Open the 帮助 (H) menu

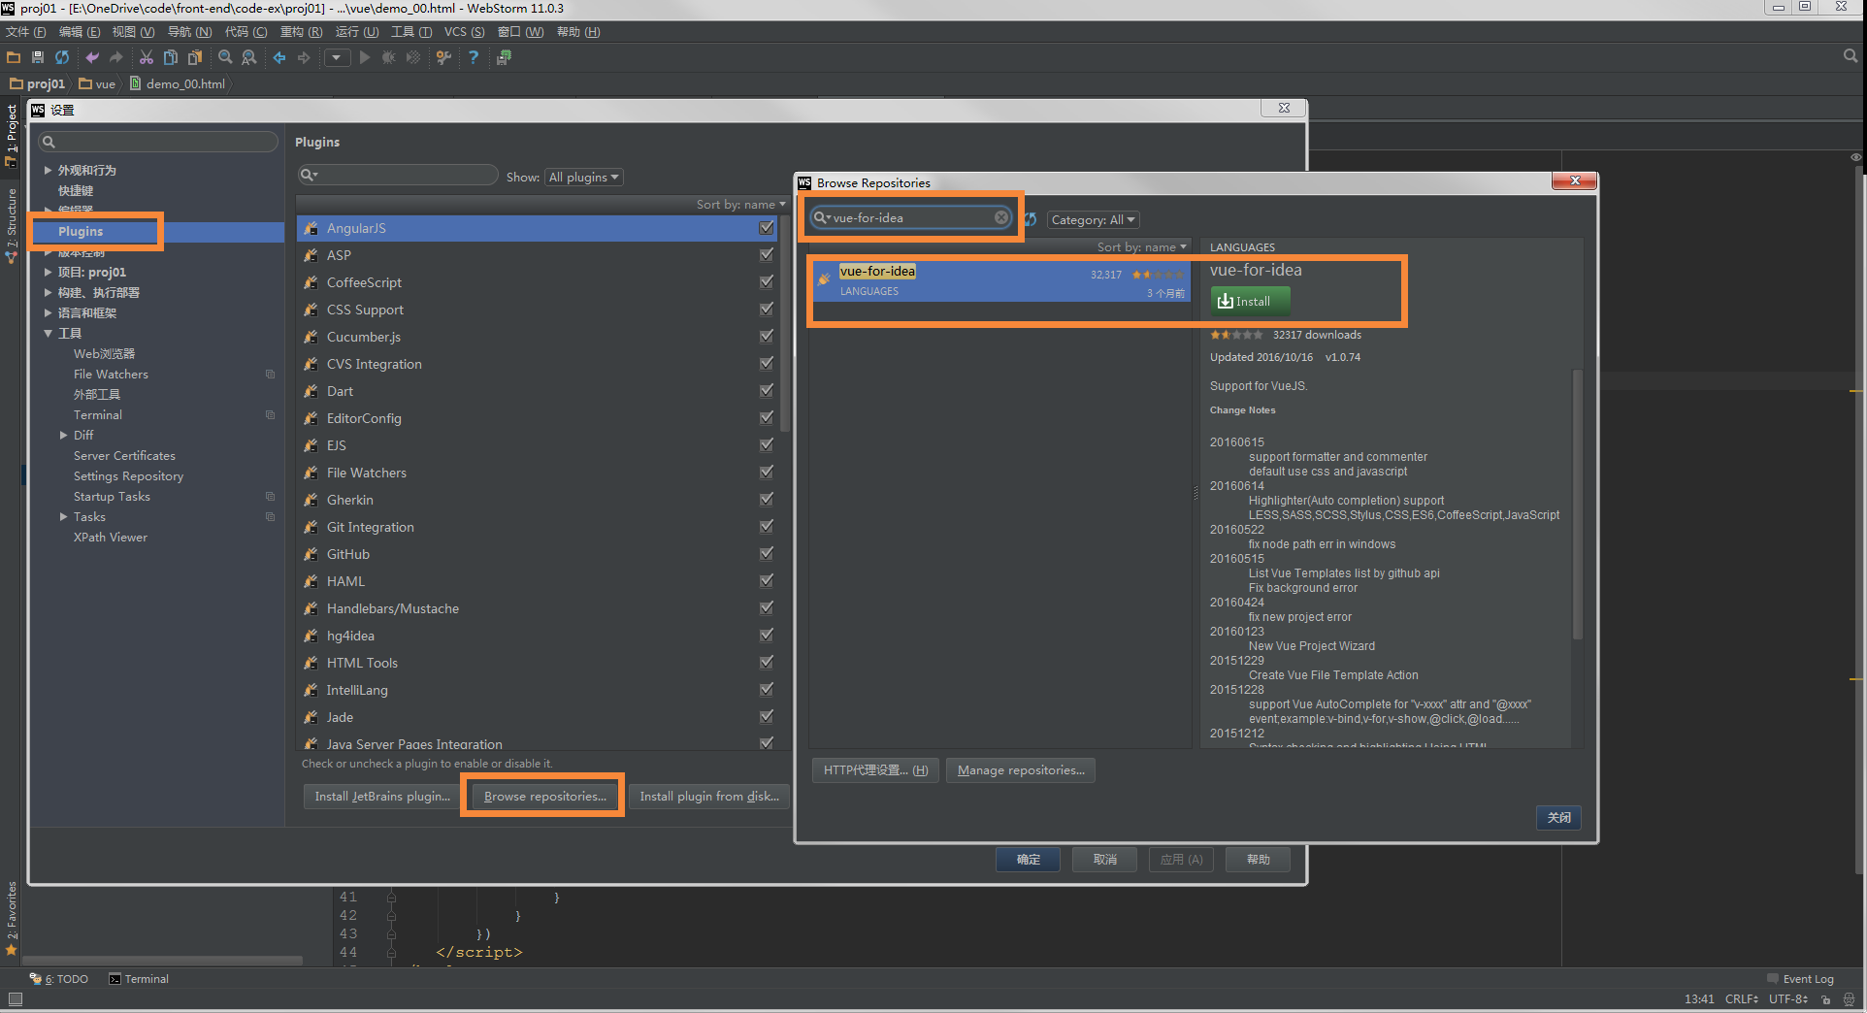(578, 32)
